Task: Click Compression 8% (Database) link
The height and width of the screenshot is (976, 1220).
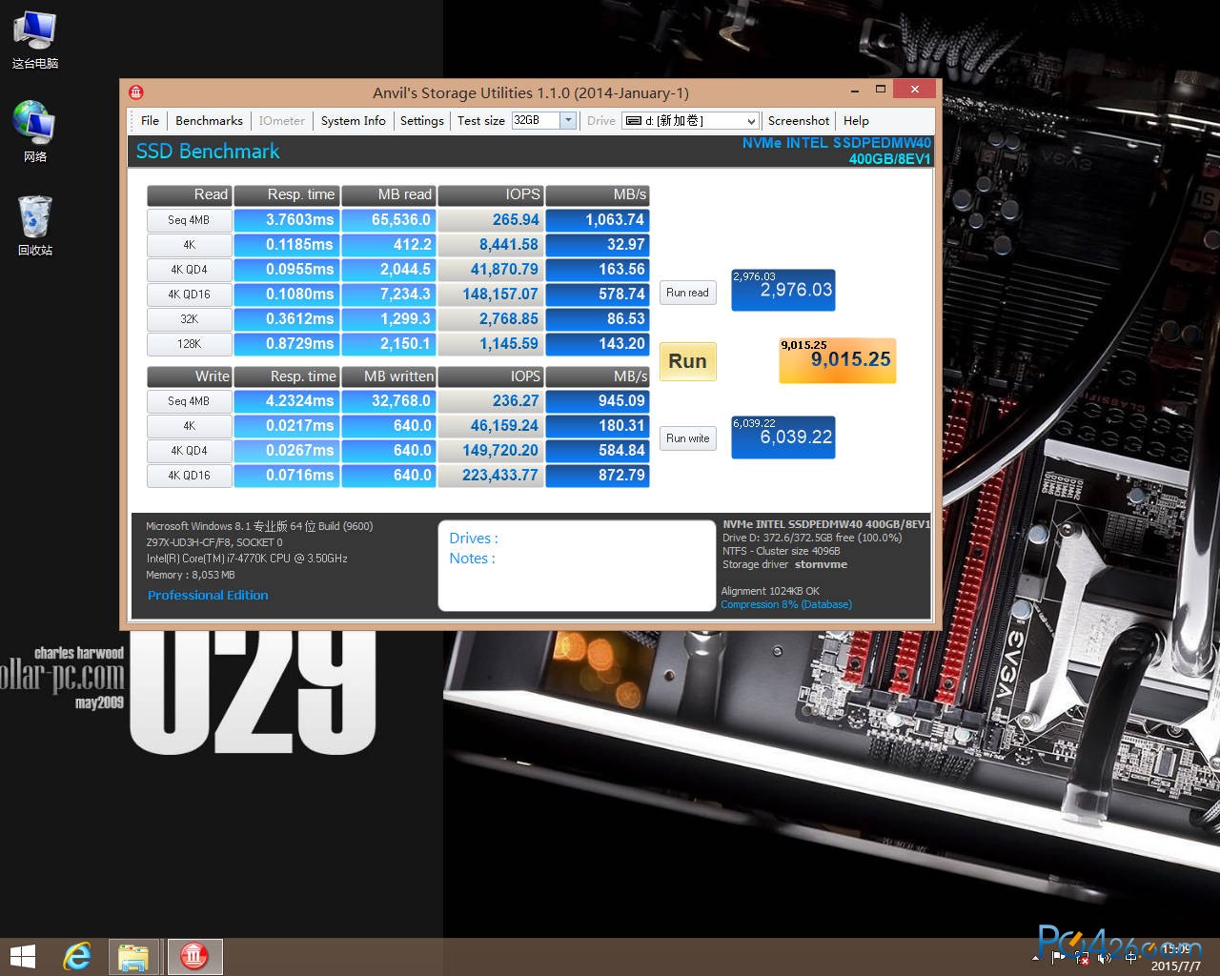Action: coord(786,604)
